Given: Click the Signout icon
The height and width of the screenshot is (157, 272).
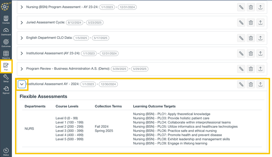Looking at the screenshot, I should [x=6, y=90].
